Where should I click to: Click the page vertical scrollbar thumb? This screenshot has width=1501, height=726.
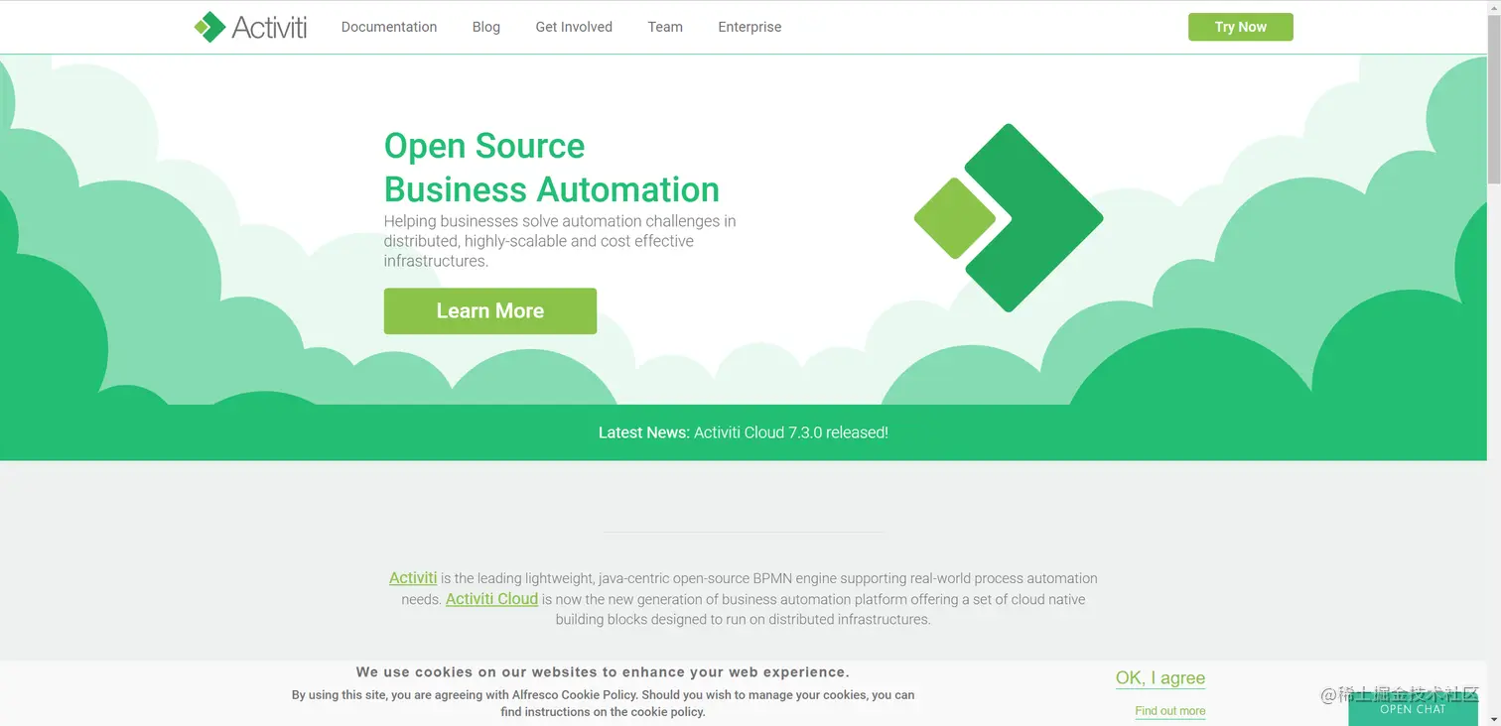point(1494,99)
